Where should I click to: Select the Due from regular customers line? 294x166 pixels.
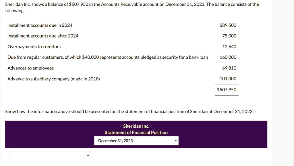click(108, 58)
